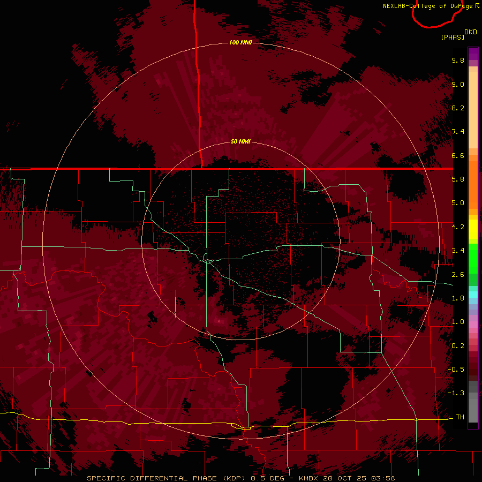
Task: Click the 9.8 value on color scale
Action: (458, 60)
